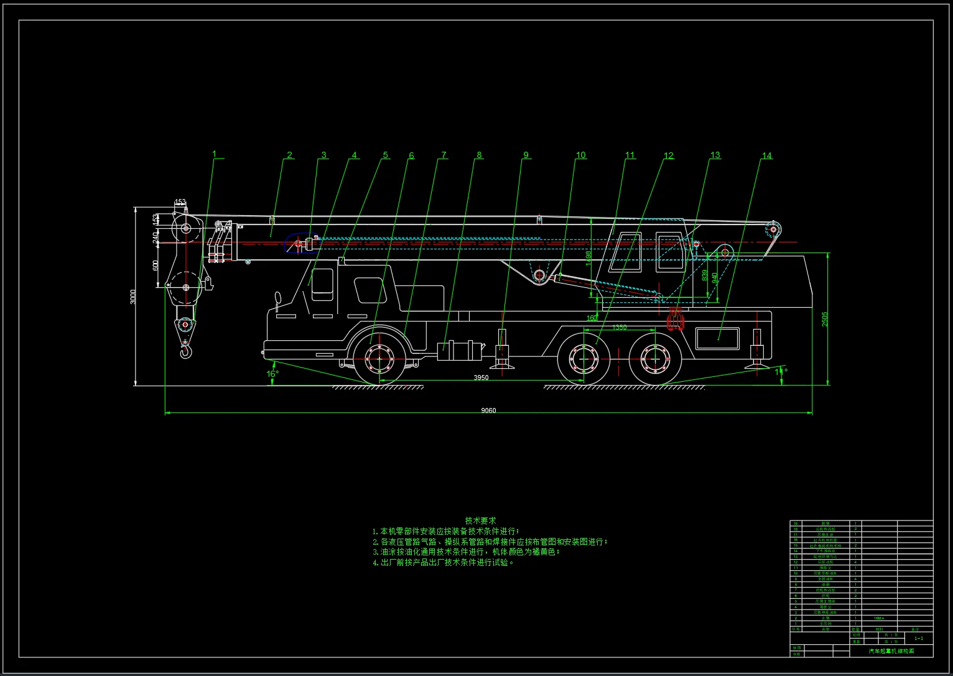The width and height of the screenshot is (953, 676).
Task: Select the vertical dimension 1498
Action: pyautogui.click(x=589, y=258)
